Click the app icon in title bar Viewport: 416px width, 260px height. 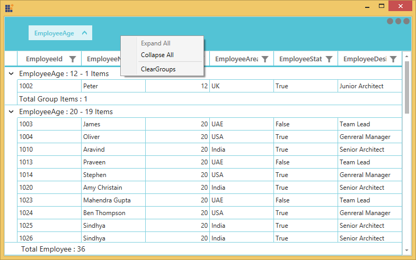click(x=9, y=8)
